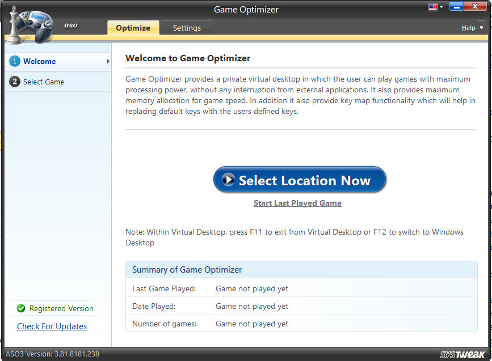
Task: Click the US flag language icon
Action: tap(432, 6)
